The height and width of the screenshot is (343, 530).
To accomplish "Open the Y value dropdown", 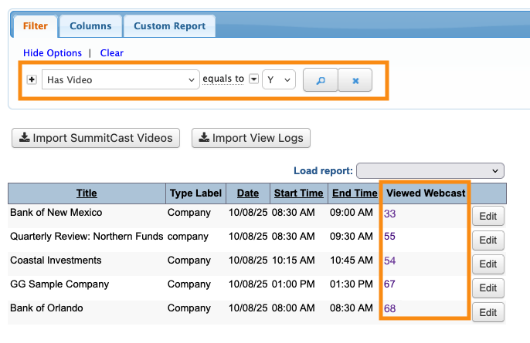I will (x=279, y=79).
